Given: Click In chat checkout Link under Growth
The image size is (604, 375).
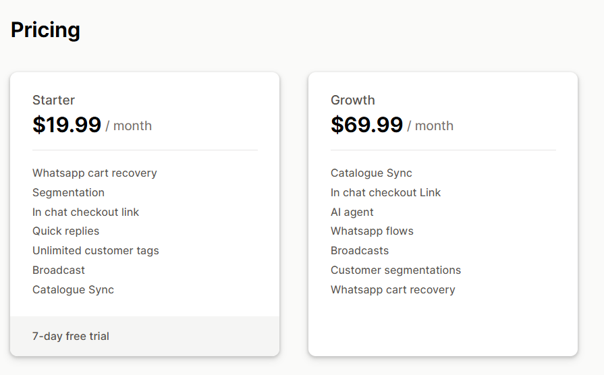Looking at the screenshot, I should point(385,193).
